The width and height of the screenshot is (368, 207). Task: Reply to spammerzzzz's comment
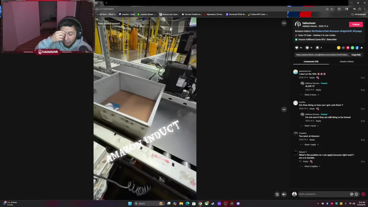[312, 78]
